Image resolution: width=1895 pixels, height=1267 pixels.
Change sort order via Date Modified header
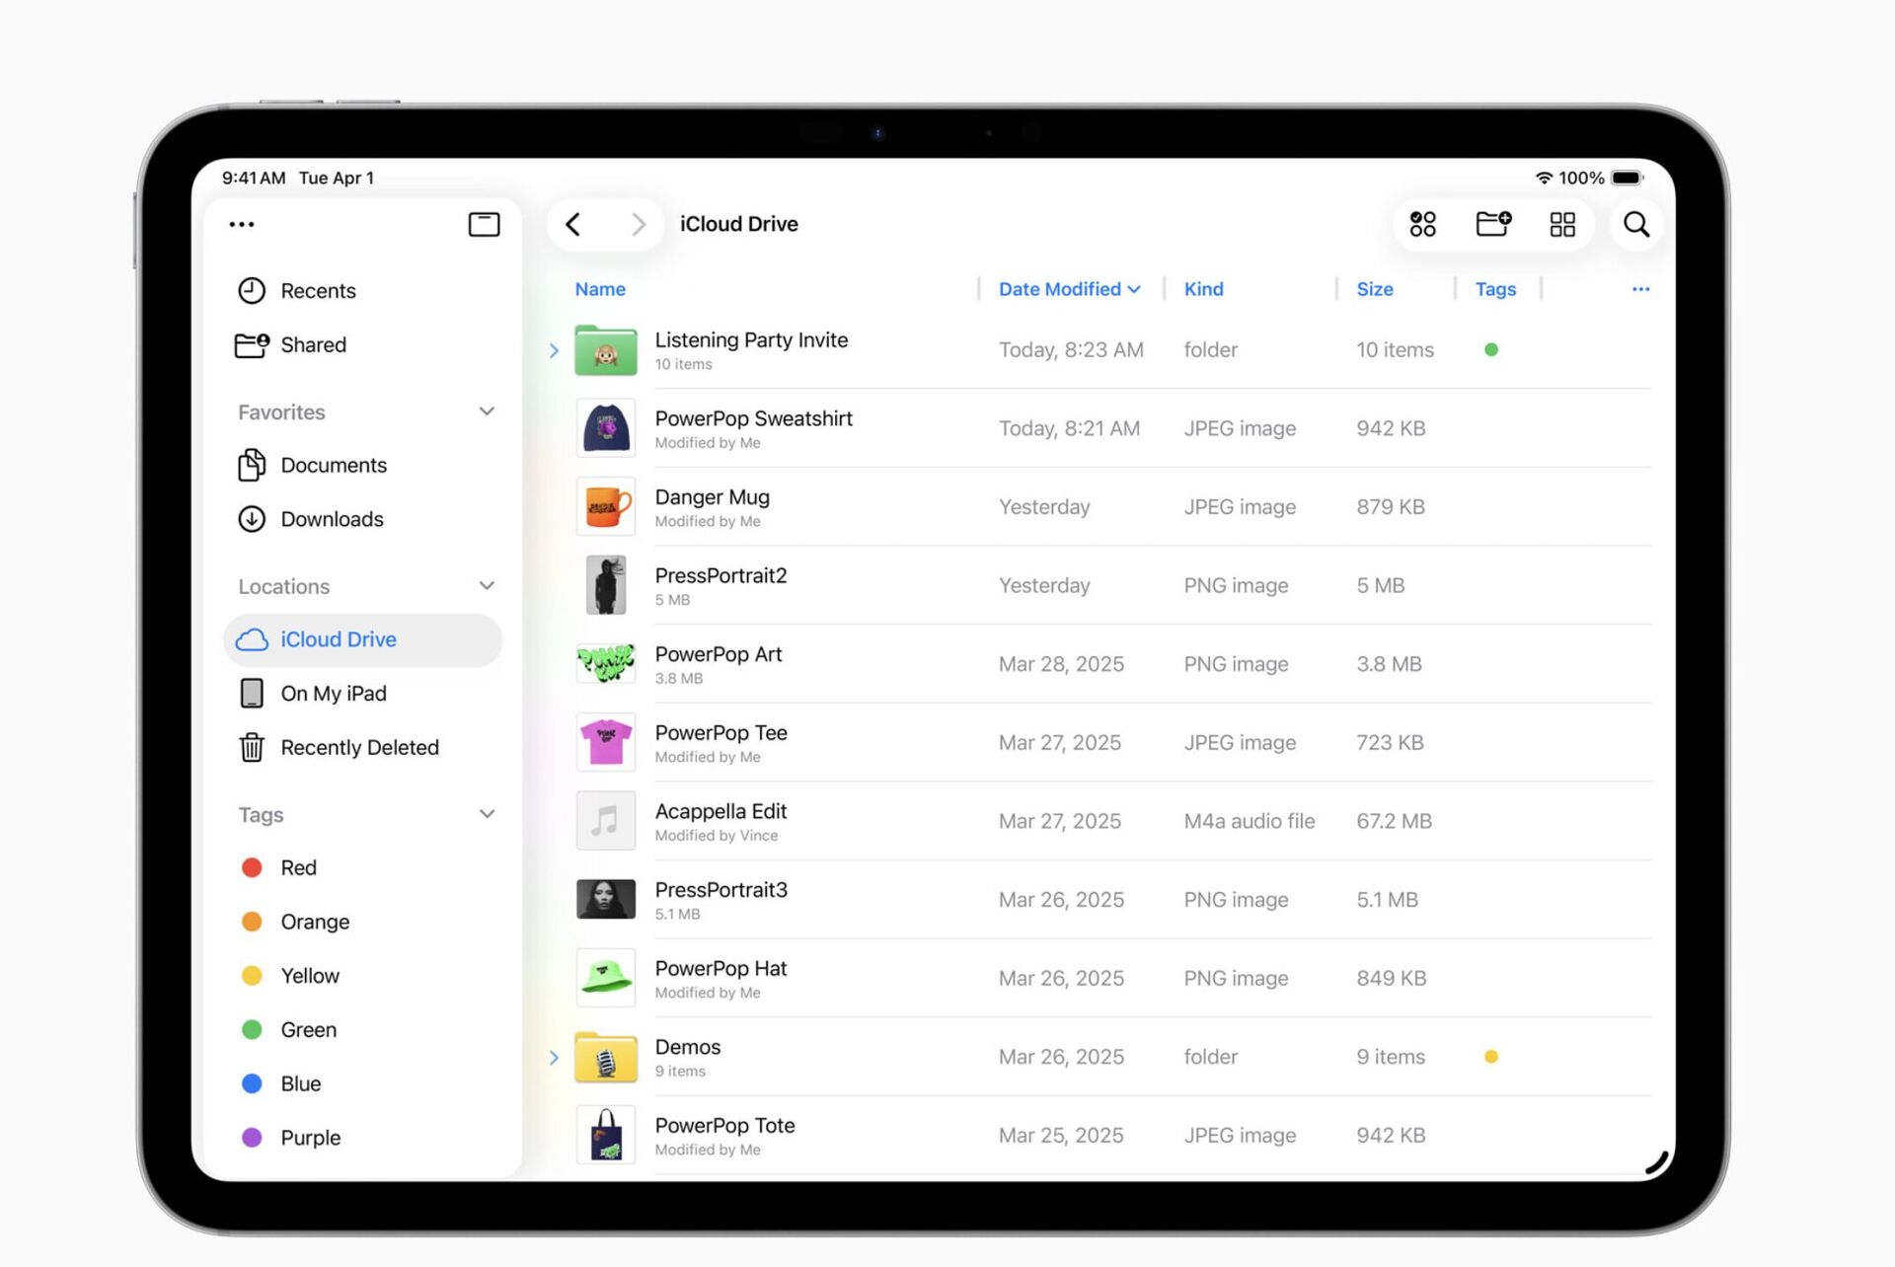pyautogui.click(x=1069, y=289)
